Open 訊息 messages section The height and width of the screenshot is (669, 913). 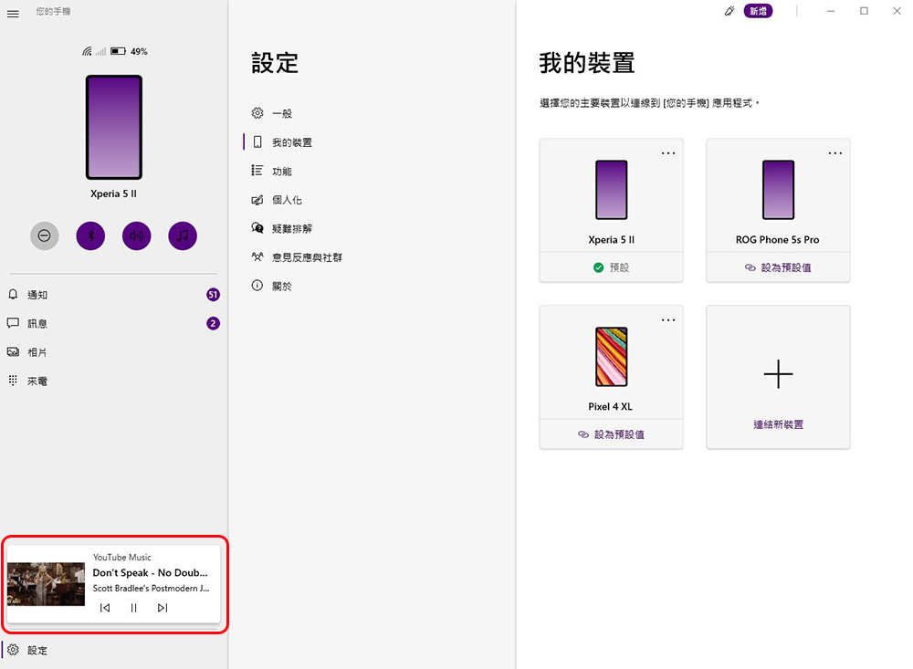[113, 323]
